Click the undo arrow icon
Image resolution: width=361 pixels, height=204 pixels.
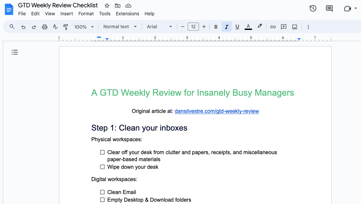(23, 27)
